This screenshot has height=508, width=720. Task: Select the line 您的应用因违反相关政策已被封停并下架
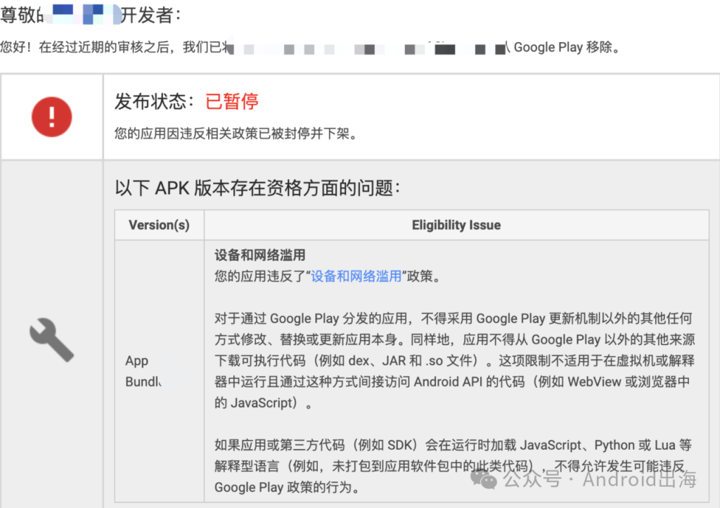point(236,133)
